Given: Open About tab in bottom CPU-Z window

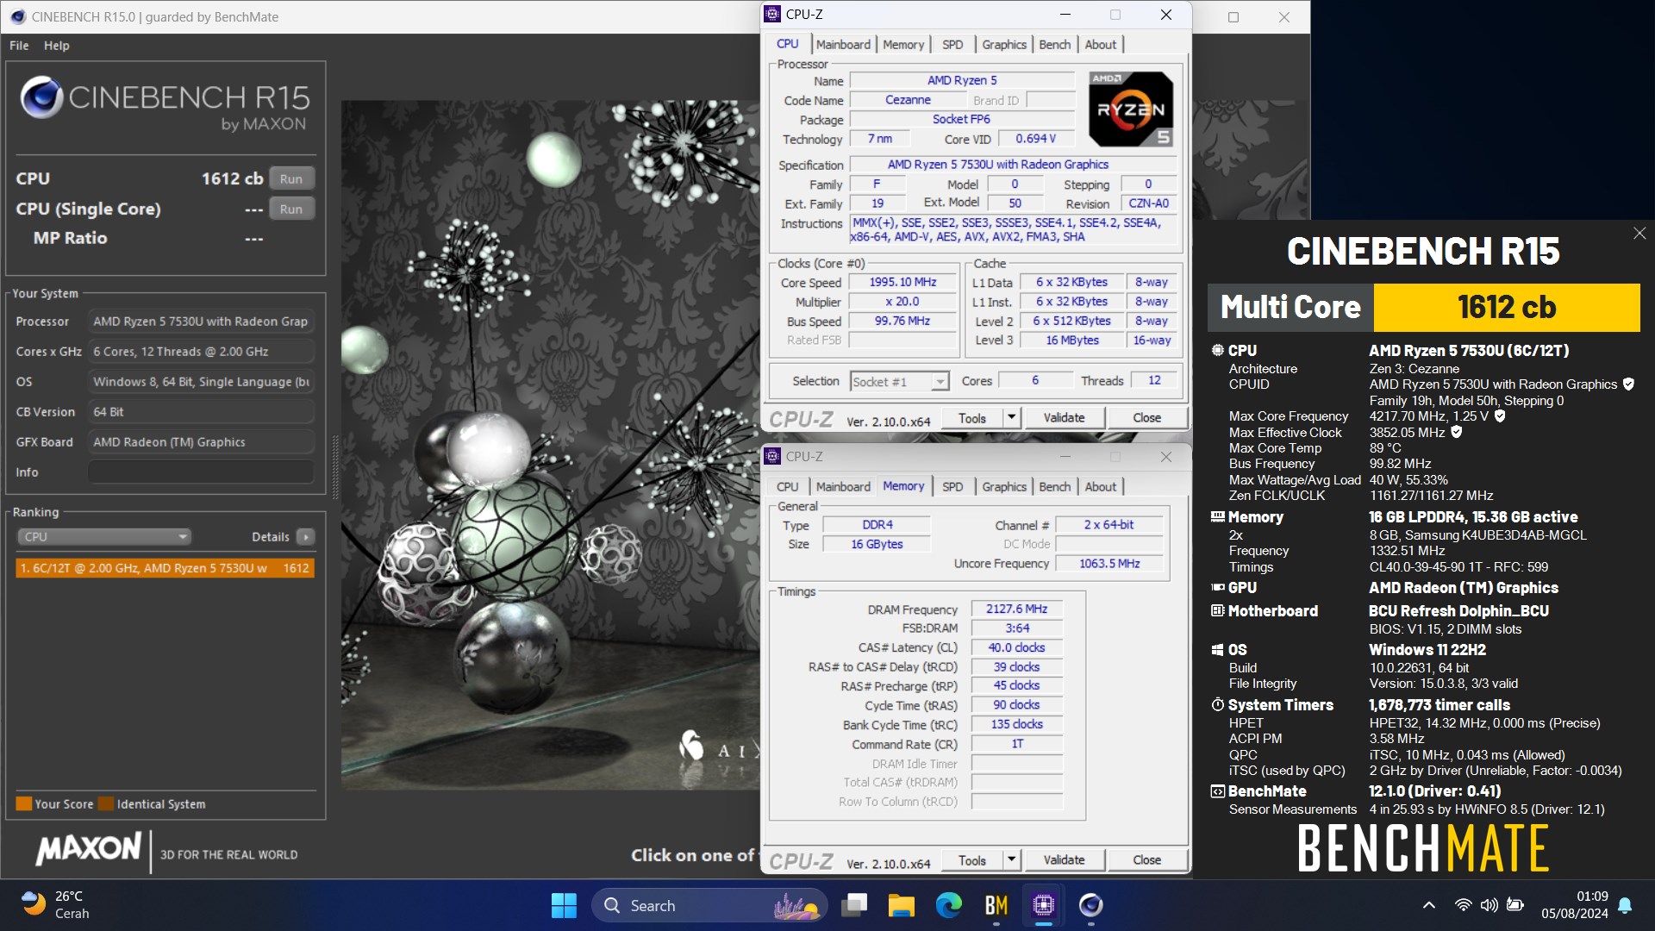Looking at the screenshot, I should [x=1100, y=486].
